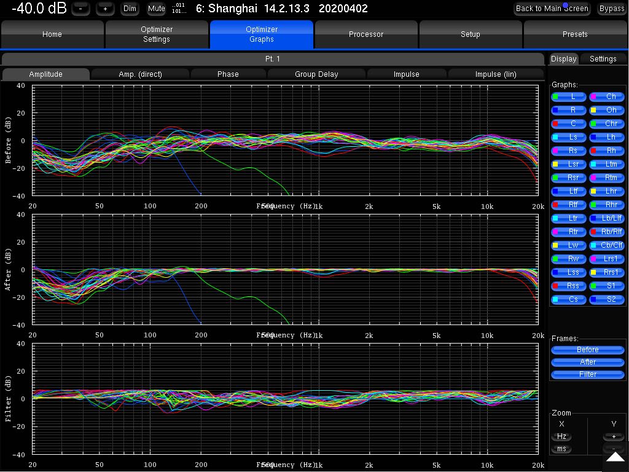Toggle the After frame
The image size is (629, 472).
pyautogui.click(x=588, y=362)
